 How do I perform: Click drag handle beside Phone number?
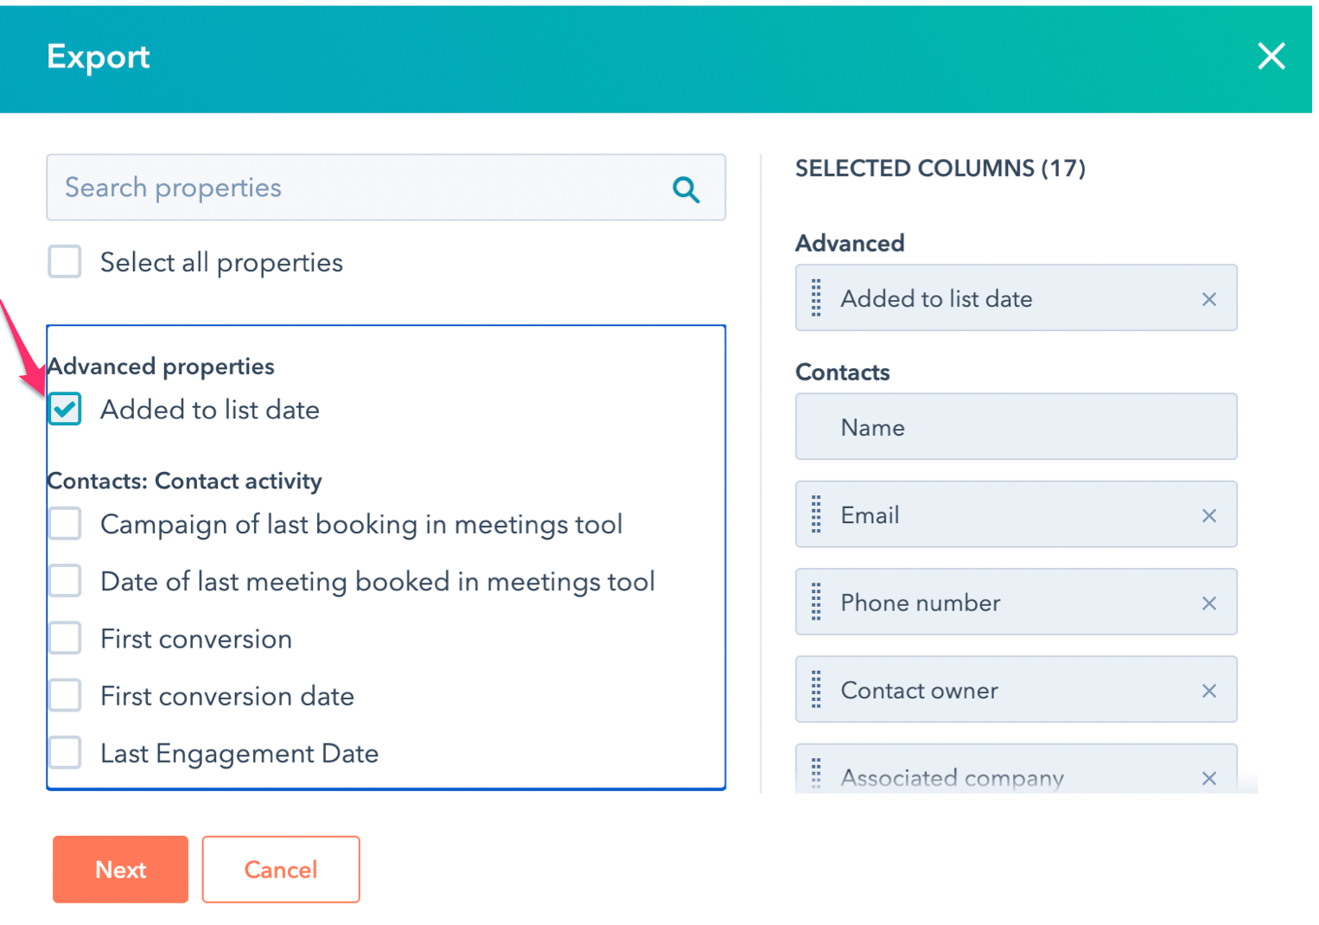pyautogui.click(x=816, y=603)
